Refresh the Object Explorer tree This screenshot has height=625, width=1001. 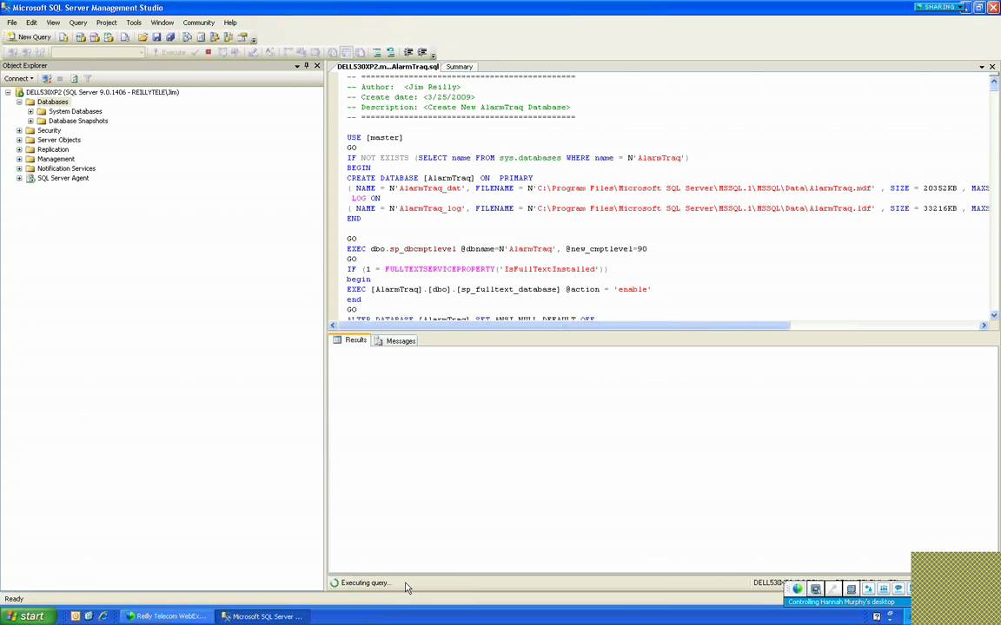[x=74, y=78]
